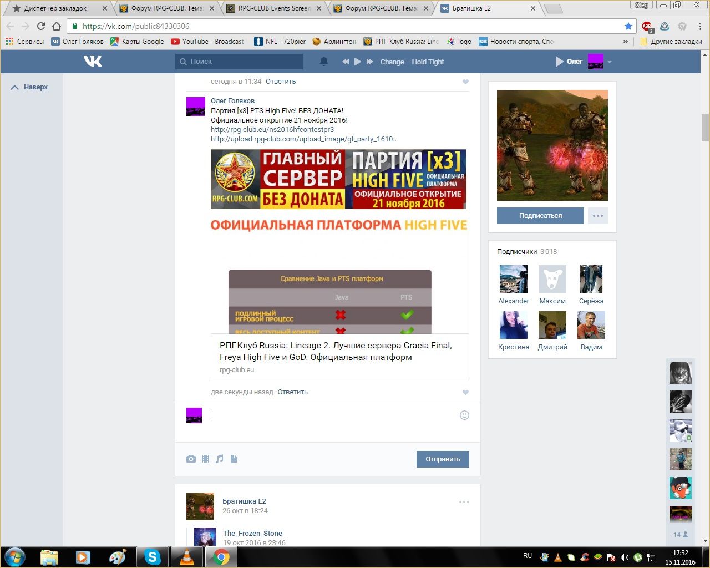Open the VK notifications bell

tap(324, 62)
